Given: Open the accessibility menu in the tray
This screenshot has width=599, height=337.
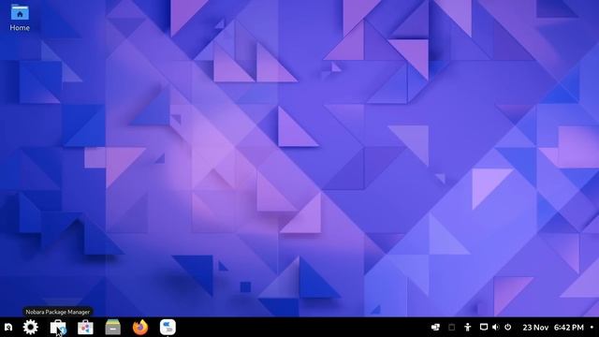Looking at the screenshot, I should [x=468, y=327].
